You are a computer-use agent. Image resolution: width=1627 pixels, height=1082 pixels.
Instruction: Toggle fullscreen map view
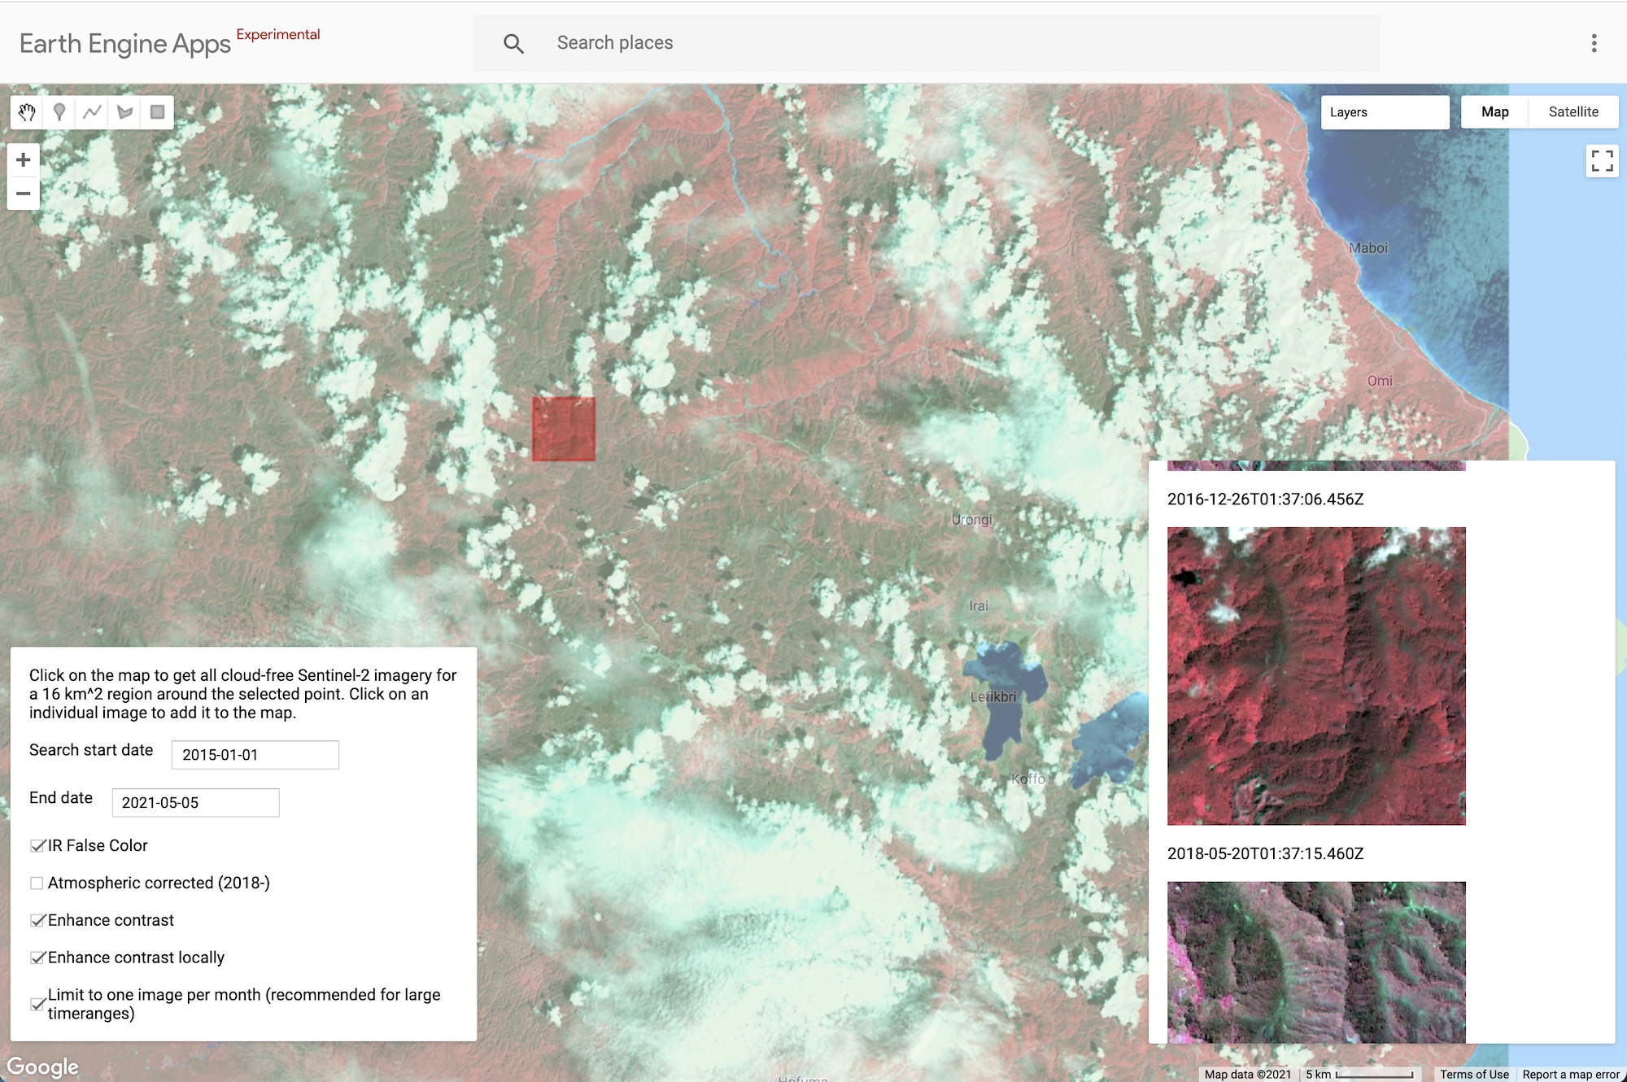1602,161
